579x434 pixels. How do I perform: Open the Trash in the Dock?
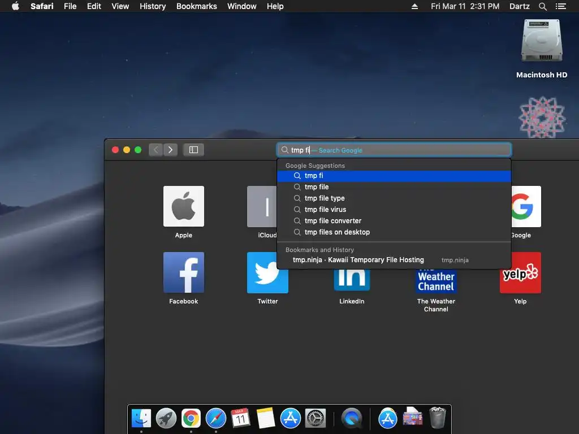pyautogui.click(x=438, y=419)
